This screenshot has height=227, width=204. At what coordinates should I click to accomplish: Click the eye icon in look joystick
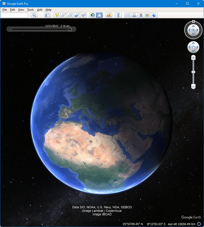tap(193, 30)
